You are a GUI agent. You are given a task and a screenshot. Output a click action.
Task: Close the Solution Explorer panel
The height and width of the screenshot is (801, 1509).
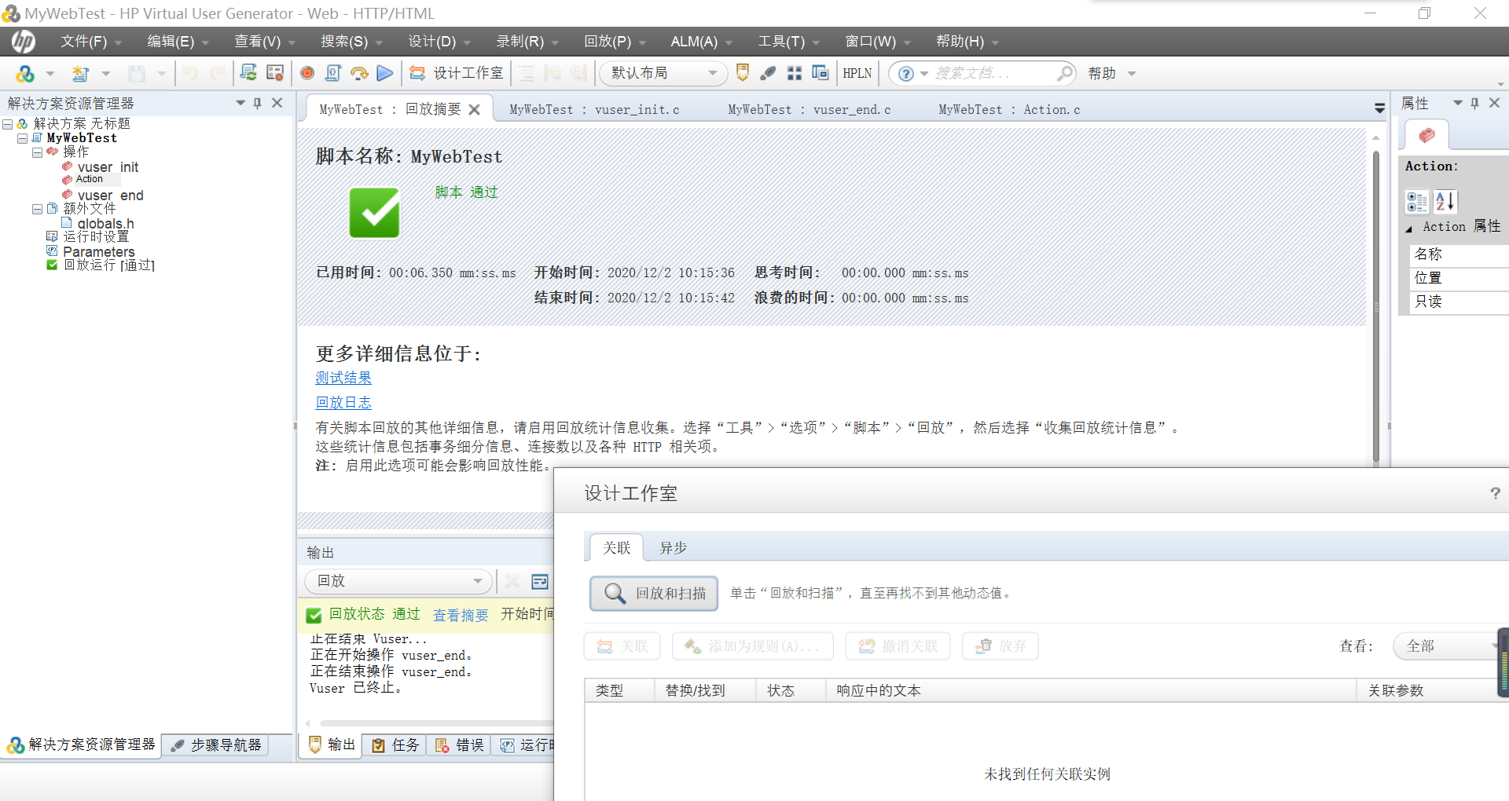point(277,103)
